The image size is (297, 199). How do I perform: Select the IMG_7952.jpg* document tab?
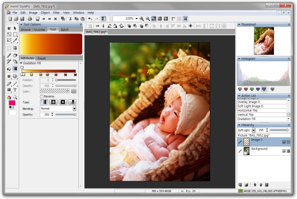(x=97, y=32)
